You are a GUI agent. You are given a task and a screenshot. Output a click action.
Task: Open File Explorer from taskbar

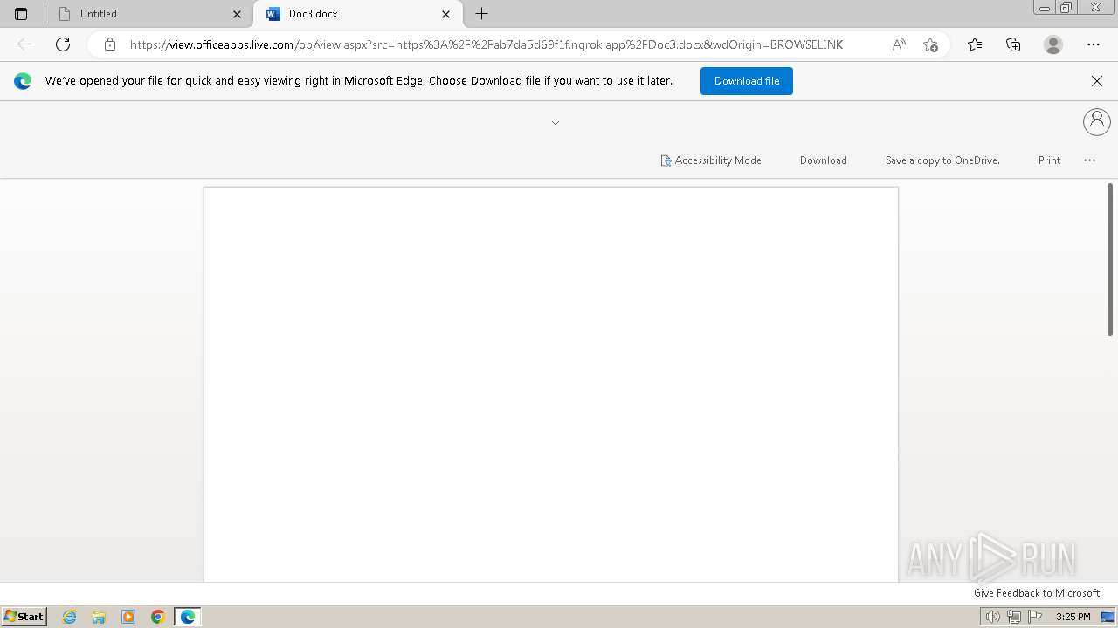coord(99,617)
